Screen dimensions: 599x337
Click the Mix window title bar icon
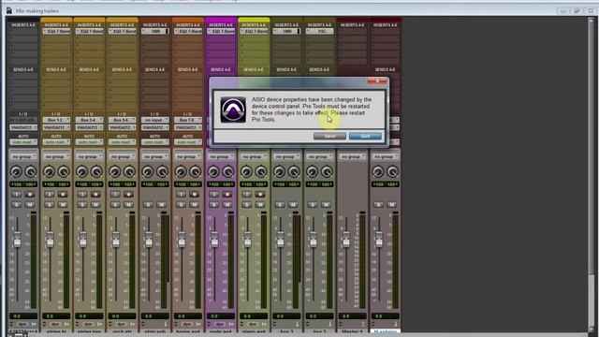pos(8,10)
